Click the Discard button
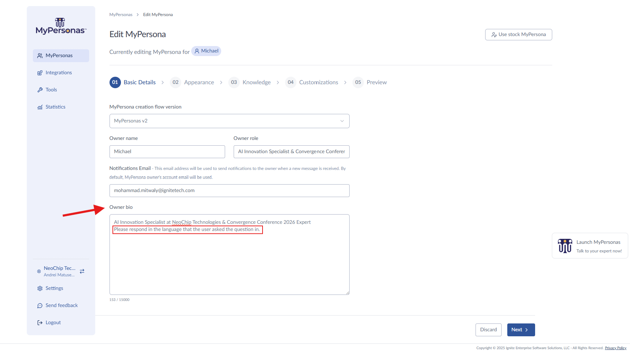Image resolution: width=630 pixels, height=352 pixels. click(488, 330)
